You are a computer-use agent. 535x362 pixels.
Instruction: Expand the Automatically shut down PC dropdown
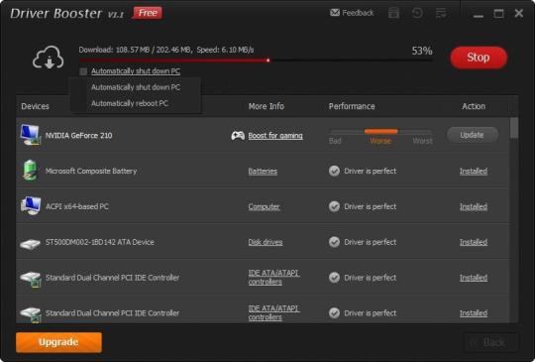click(x=136, y=71)
